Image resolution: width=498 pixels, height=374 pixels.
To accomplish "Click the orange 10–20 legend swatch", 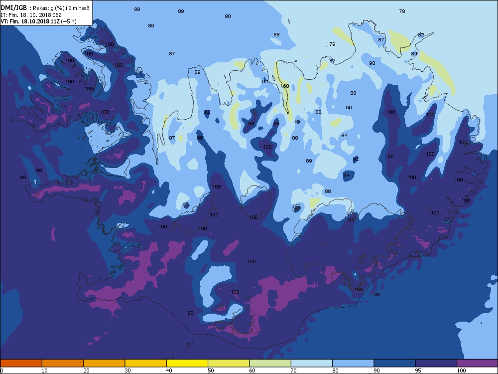I will coord(63,363).
